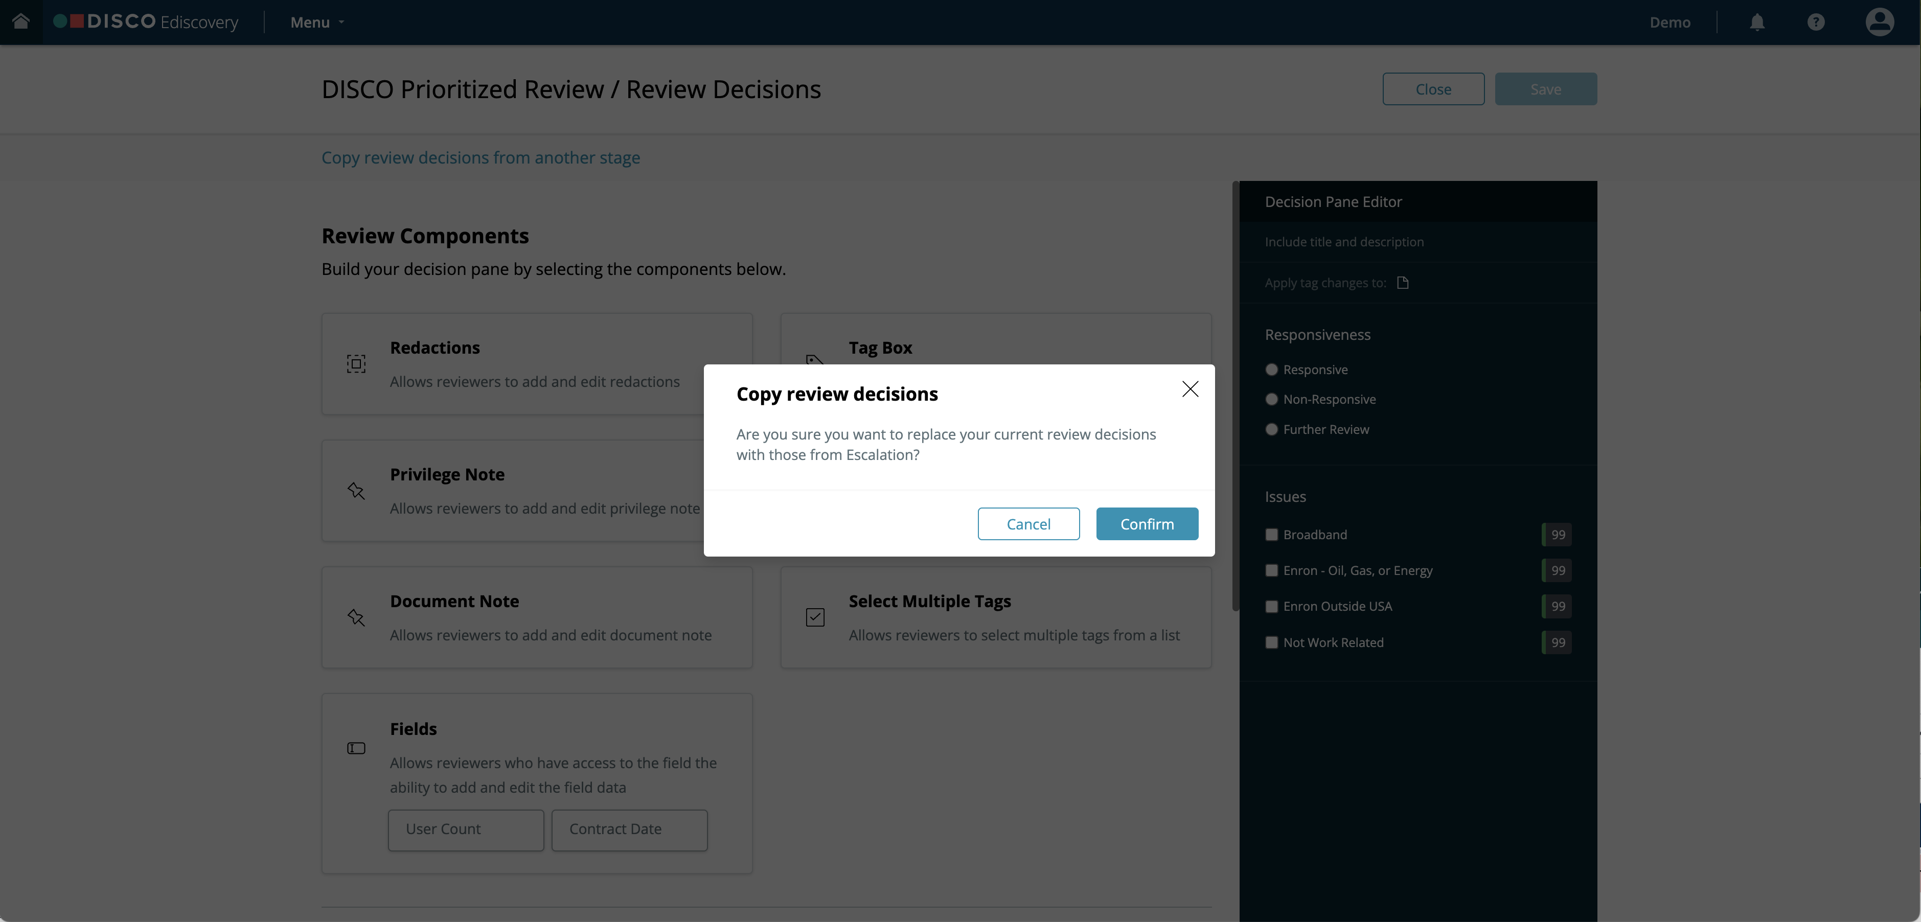Click the Fields component icon
1921x922 pixels.
coord(356,748)
